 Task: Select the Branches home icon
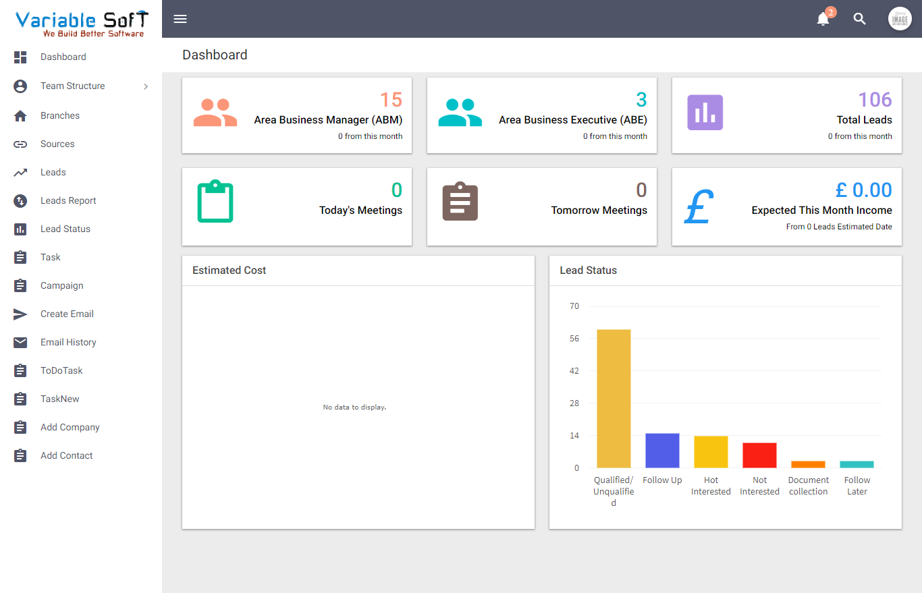[20, 115]
